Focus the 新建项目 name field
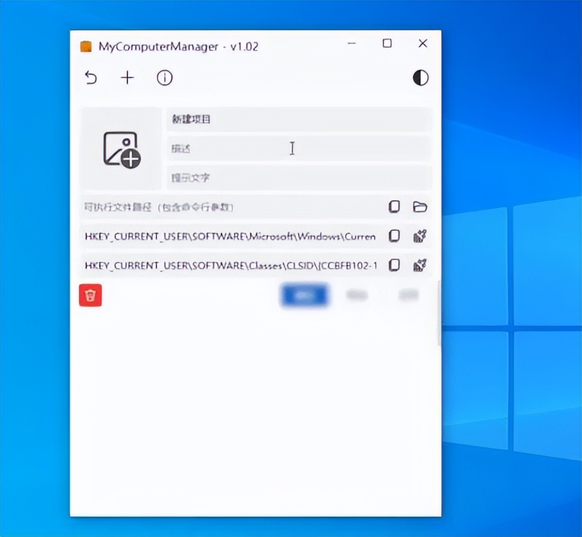 tap(298, 119)
